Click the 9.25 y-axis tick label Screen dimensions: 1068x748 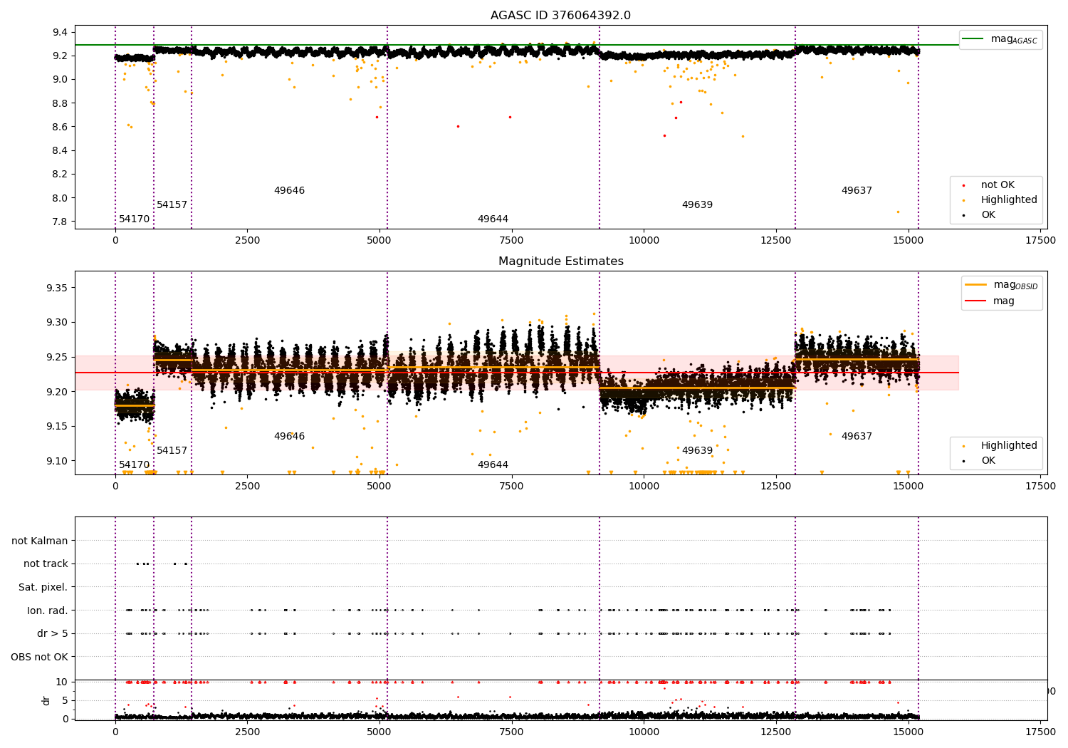pyautogui.click(x=58, y=357)
